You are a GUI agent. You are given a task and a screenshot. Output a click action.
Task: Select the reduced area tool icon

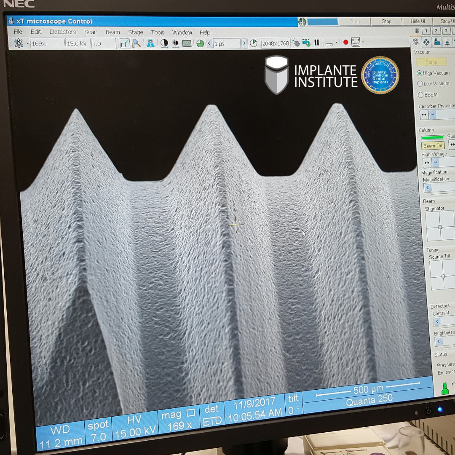[x=124, y=43]
